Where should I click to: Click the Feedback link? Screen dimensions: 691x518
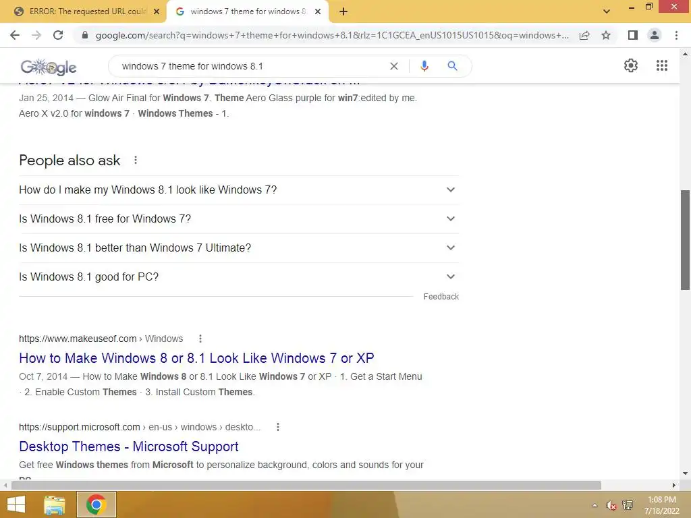[x=441, y=297]
